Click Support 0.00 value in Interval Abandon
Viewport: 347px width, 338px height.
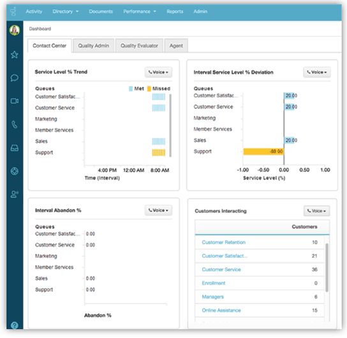[91, 290]
